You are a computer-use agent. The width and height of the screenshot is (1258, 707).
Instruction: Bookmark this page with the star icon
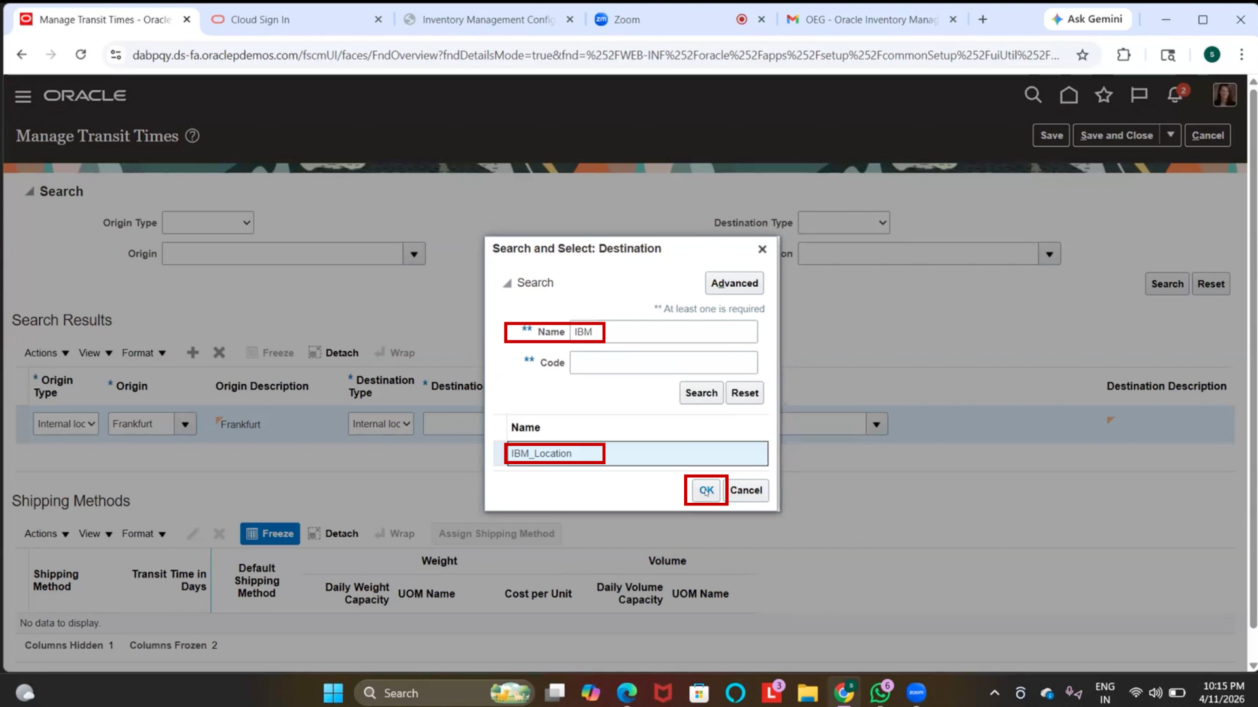(x=1082, y=55)
